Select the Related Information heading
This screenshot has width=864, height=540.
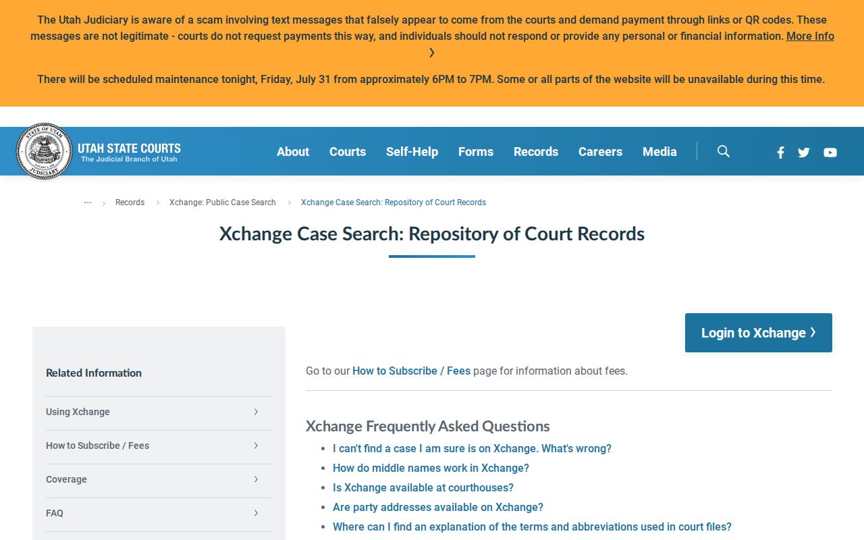click(94, 373)
